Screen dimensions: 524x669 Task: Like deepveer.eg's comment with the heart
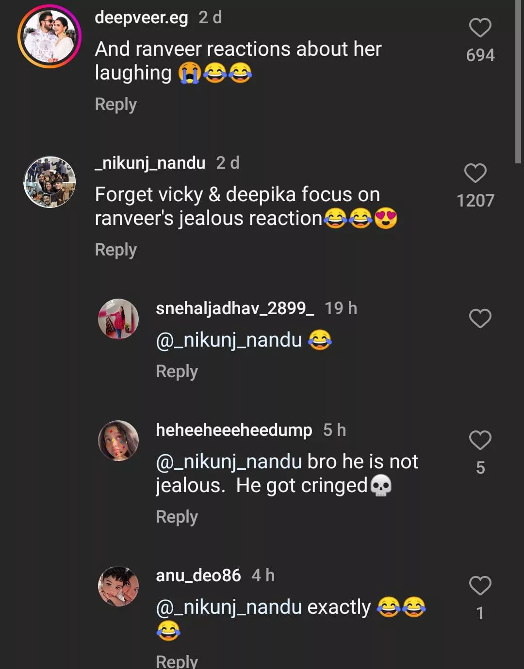point(480,28)
